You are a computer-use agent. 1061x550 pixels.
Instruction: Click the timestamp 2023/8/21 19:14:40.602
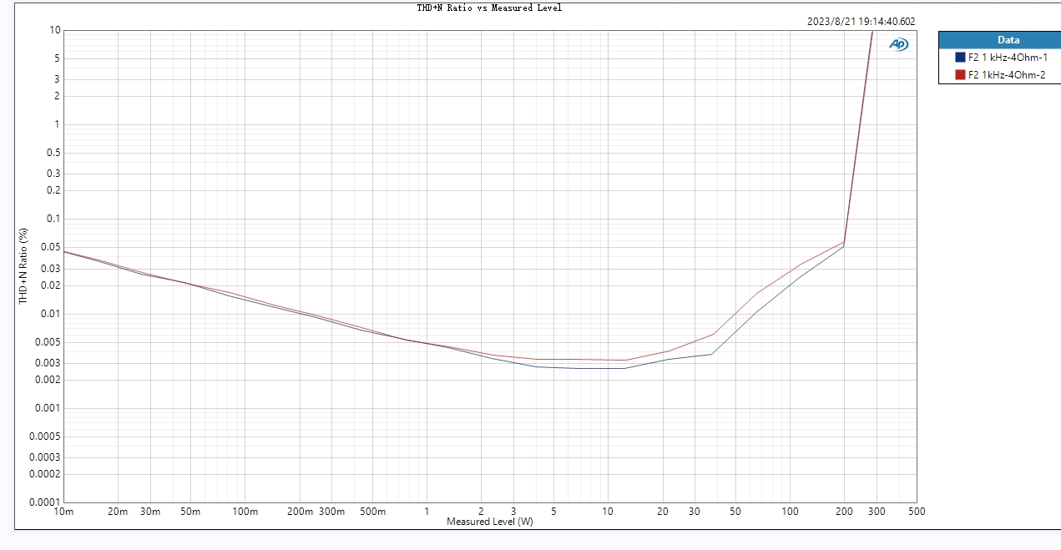[861, 22]
